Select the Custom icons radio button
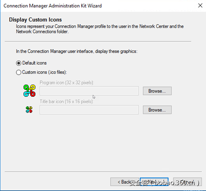This screenshot has height=191, width=206. pyautogui.click(x=18, y=73)
